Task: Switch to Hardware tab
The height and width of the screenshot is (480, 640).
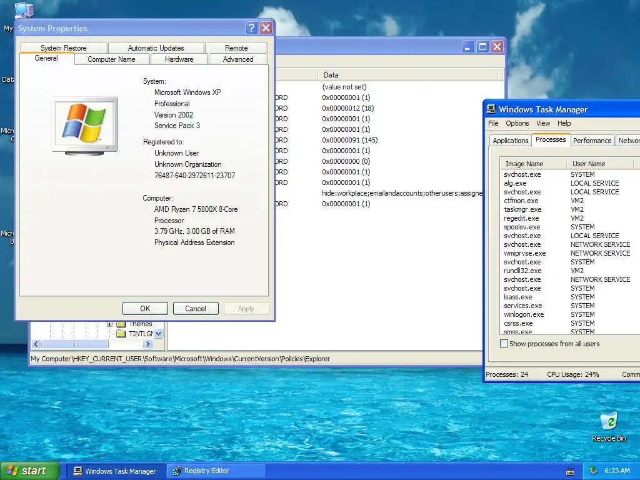Action: [179, 59]
